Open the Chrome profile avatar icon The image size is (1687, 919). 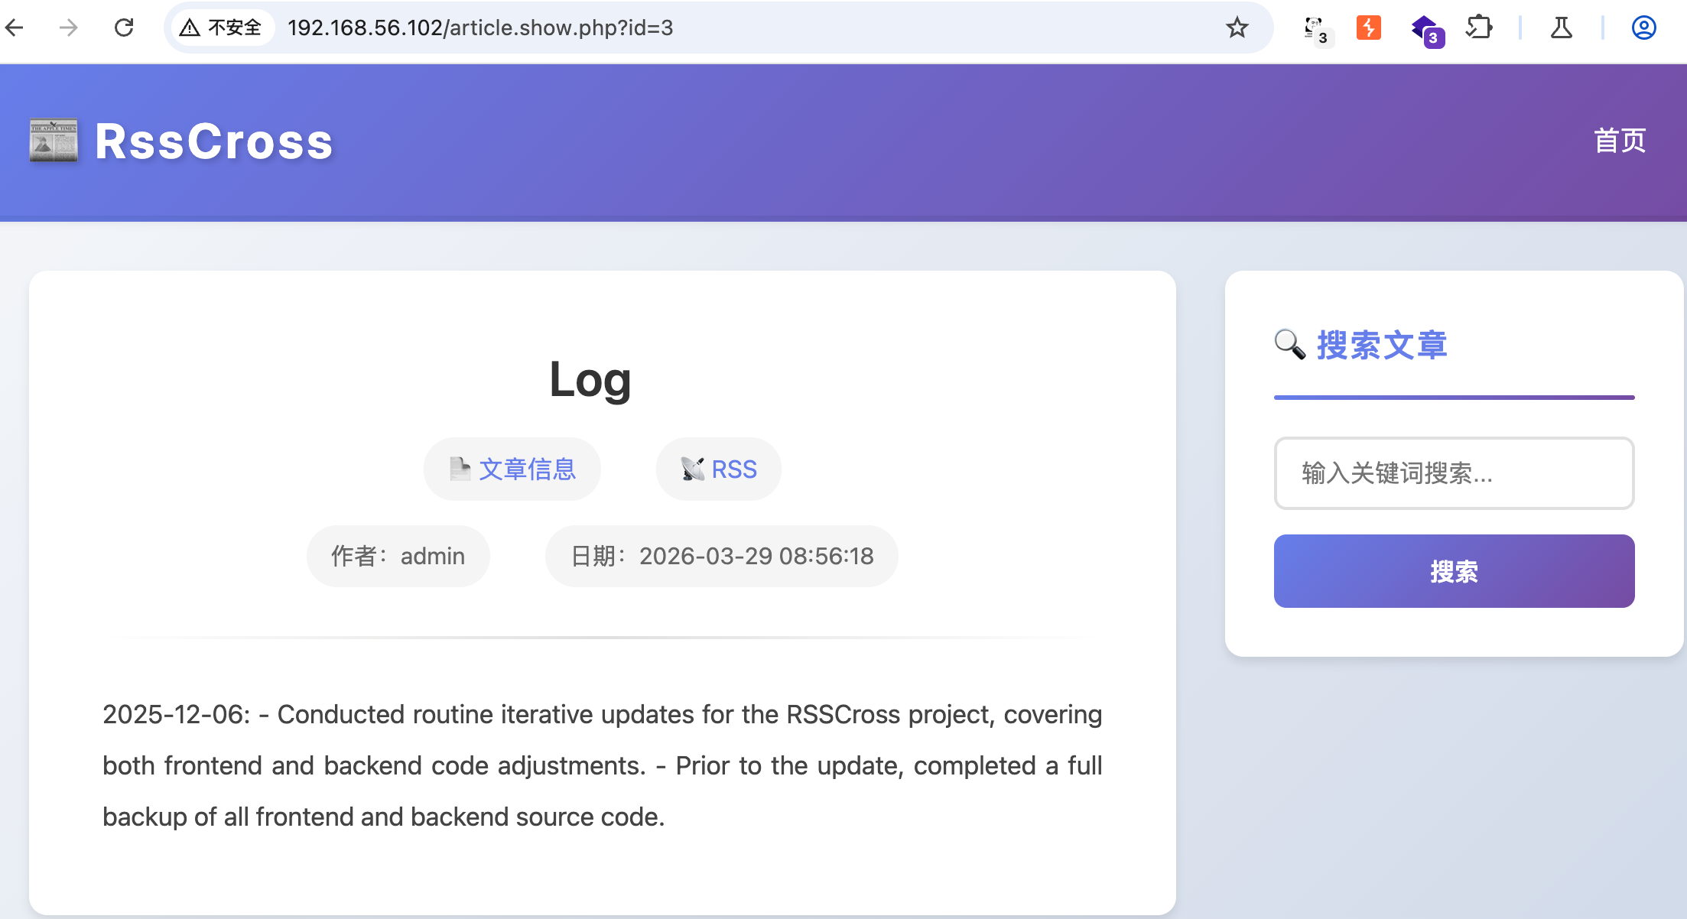(x=1643, y=28)
